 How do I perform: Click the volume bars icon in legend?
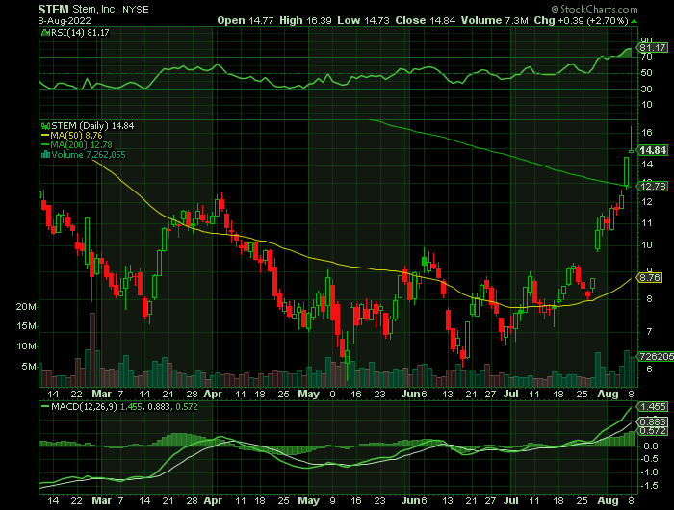(45, 154)
